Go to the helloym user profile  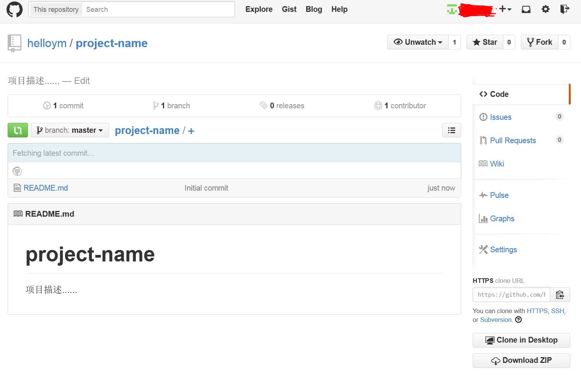point(47,43)
